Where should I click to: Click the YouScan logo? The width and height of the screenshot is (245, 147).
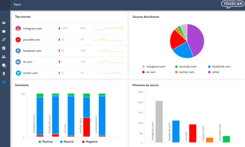click(x=233, y=4)
